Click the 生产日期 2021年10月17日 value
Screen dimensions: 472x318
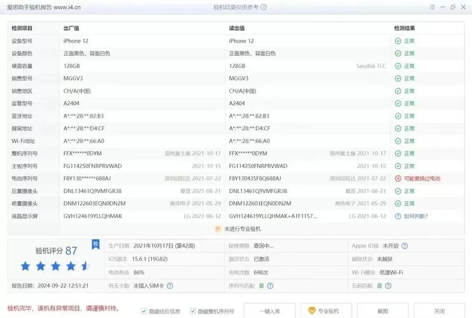(x=164, y=246)
